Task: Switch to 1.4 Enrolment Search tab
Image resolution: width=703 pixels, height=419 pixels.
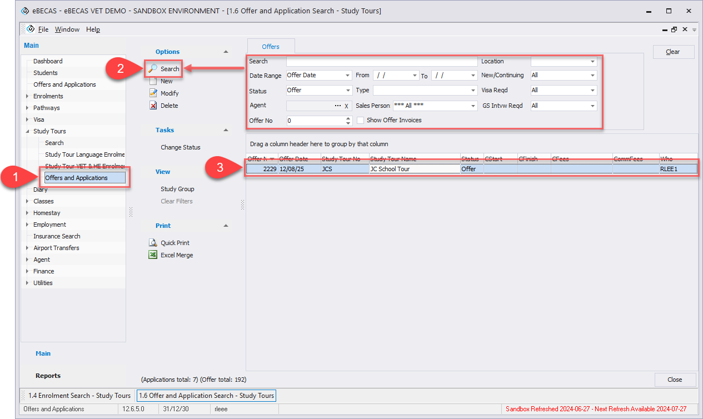Action: [79, 396]
